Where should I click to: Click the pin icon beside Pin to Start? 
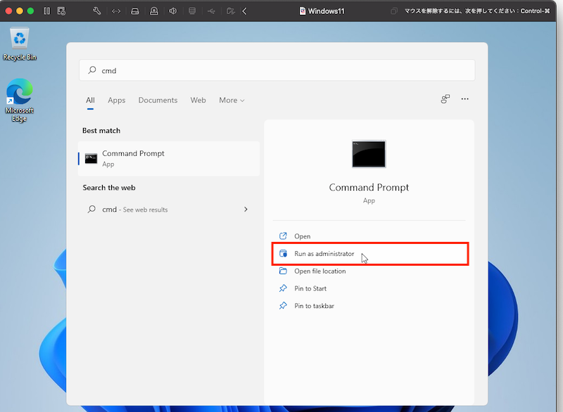click(x=283, y=288)
